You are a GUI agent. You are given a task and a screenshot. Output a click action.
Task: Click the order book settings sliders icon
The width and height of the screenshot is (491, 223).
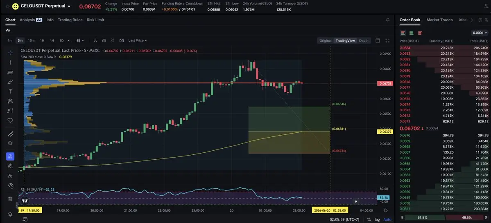(486, 20)
